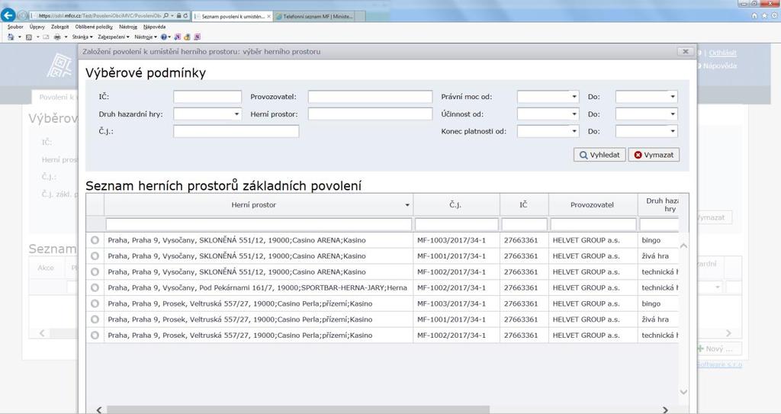781x414 pixels.
Task: Click the filter box under Herní prostor column
Action: [259, 224]
